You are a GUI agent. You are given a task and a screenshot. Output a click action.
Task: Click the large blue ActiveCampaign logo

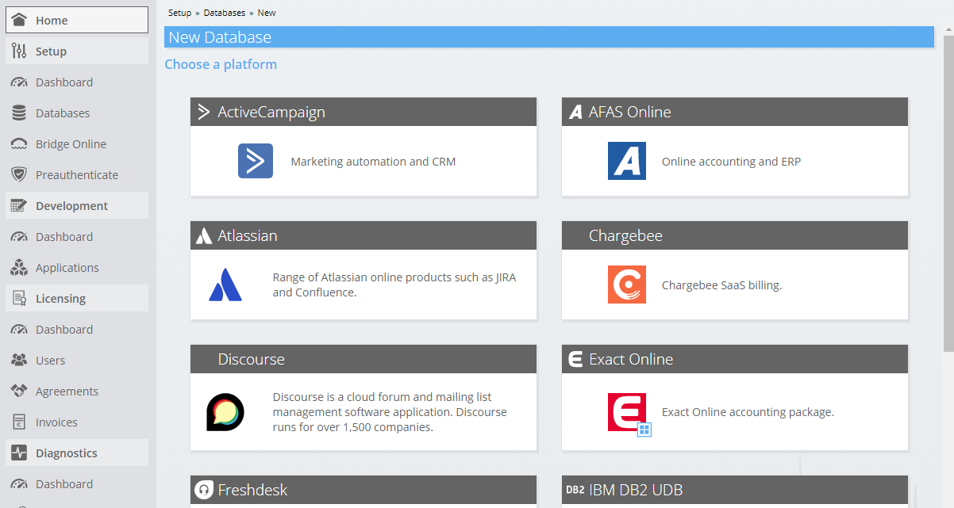(x=256, y=161)
